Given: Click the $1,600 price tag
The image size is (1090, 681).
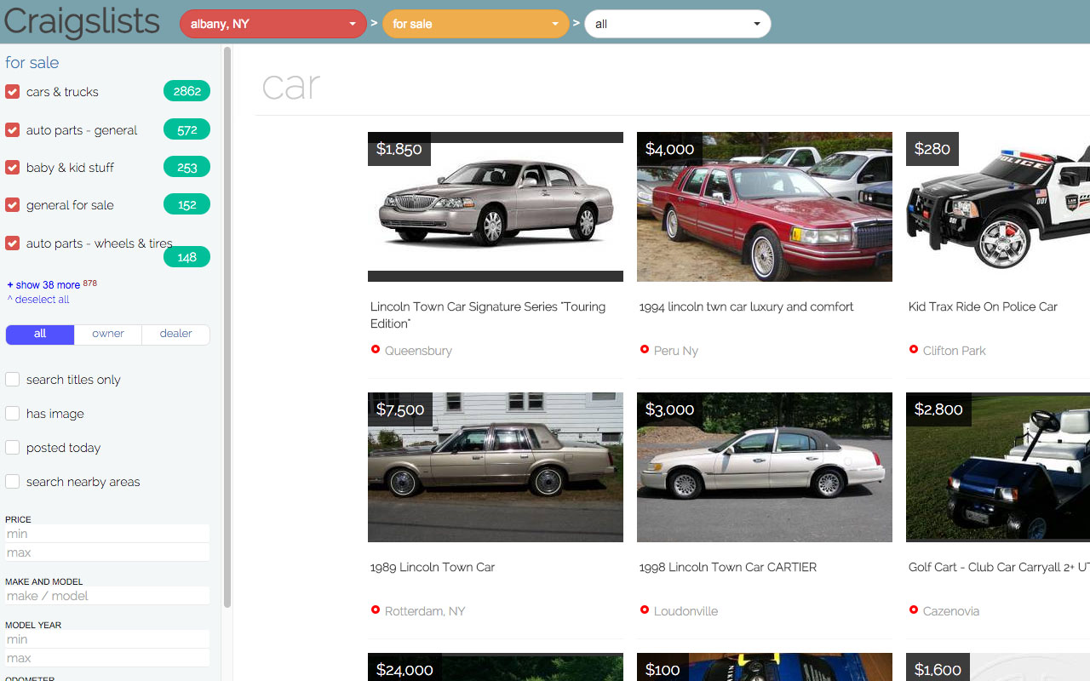Looking at the screenshot, I should click(x=938, y=669).
